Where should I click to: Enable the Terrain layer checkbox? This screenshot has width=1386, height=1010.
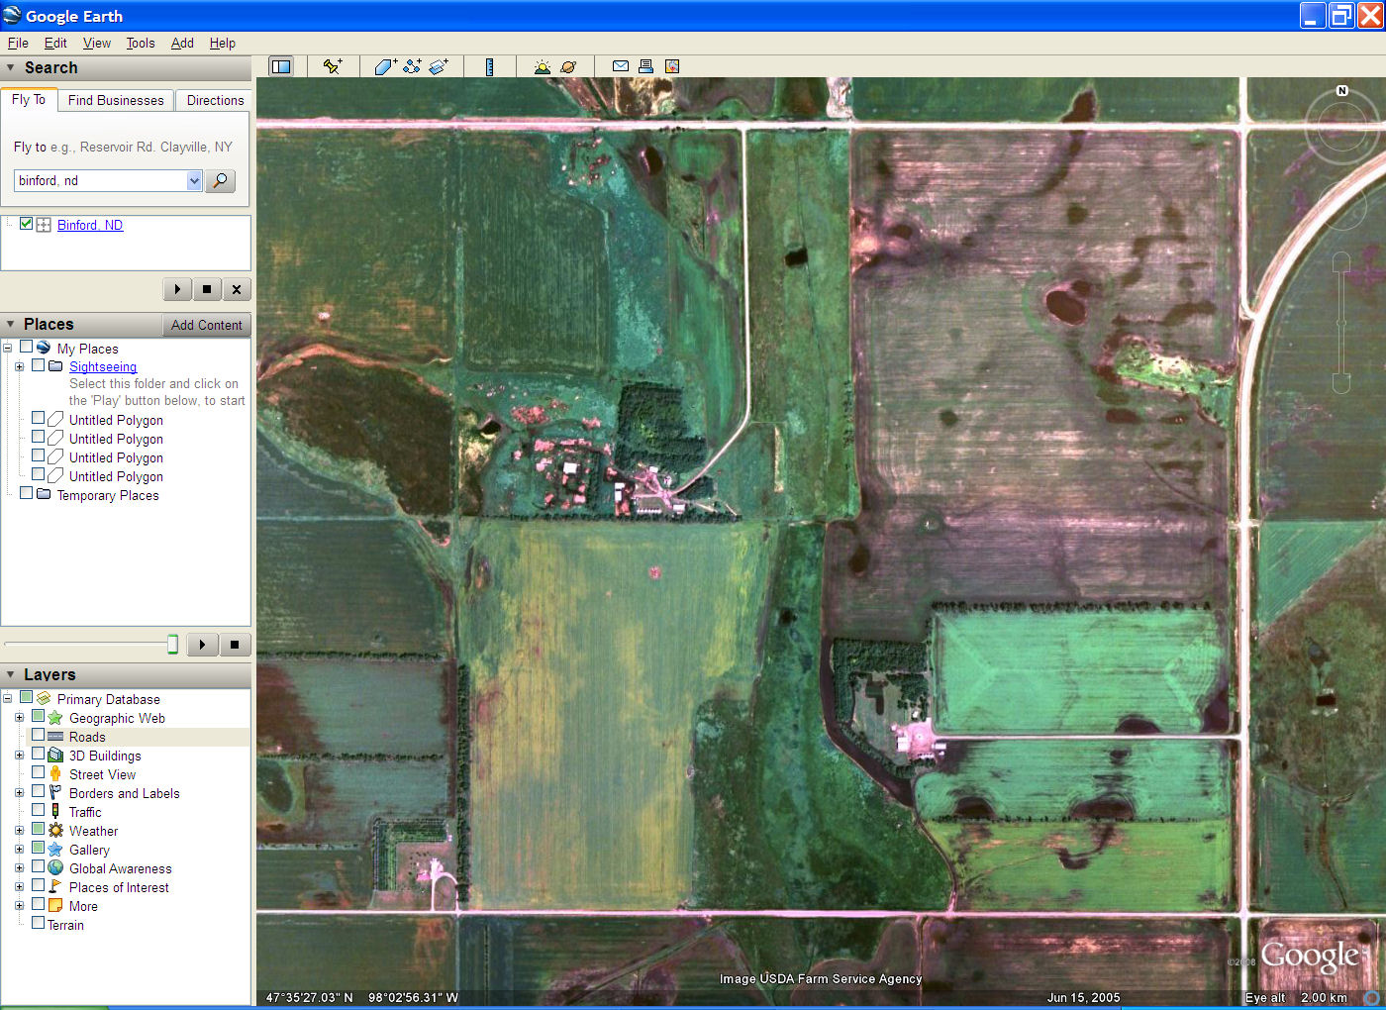tap(38, 924)
